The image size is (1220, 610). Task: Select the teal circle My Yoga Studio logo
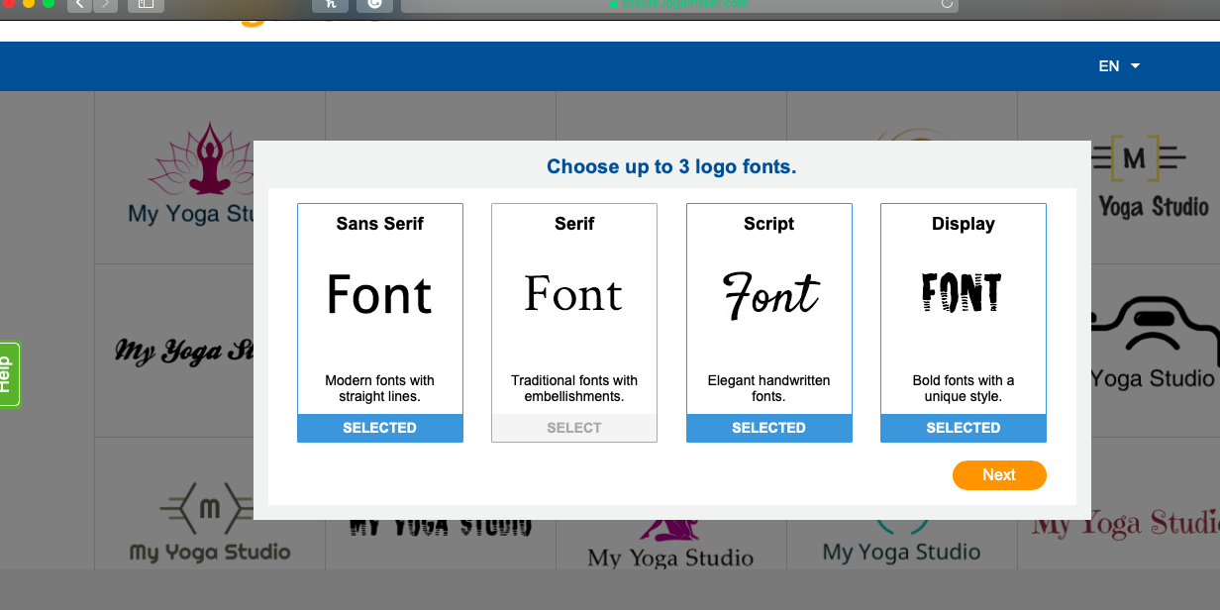(902, 542)
